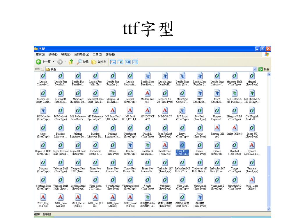Open the 說明(H) menu
The height and width of the screenshot is (223, 298).
click(110, 54)
